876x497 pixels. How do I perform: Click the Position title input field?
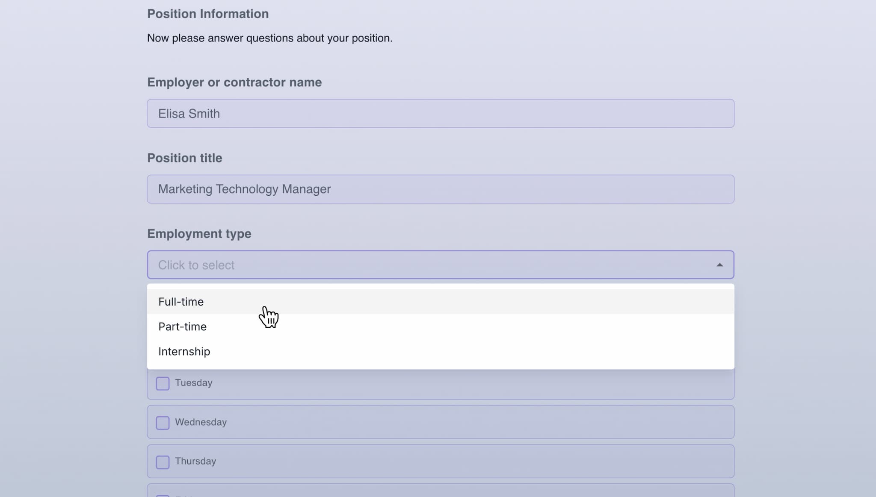point(441,189)
